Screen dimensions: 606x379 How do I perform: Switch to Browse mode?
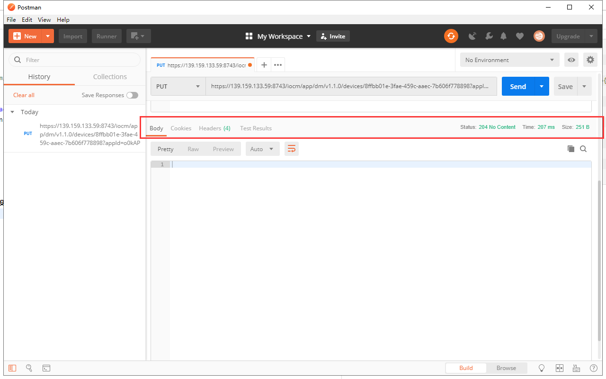pyautogui.click(x=506, y=368)
